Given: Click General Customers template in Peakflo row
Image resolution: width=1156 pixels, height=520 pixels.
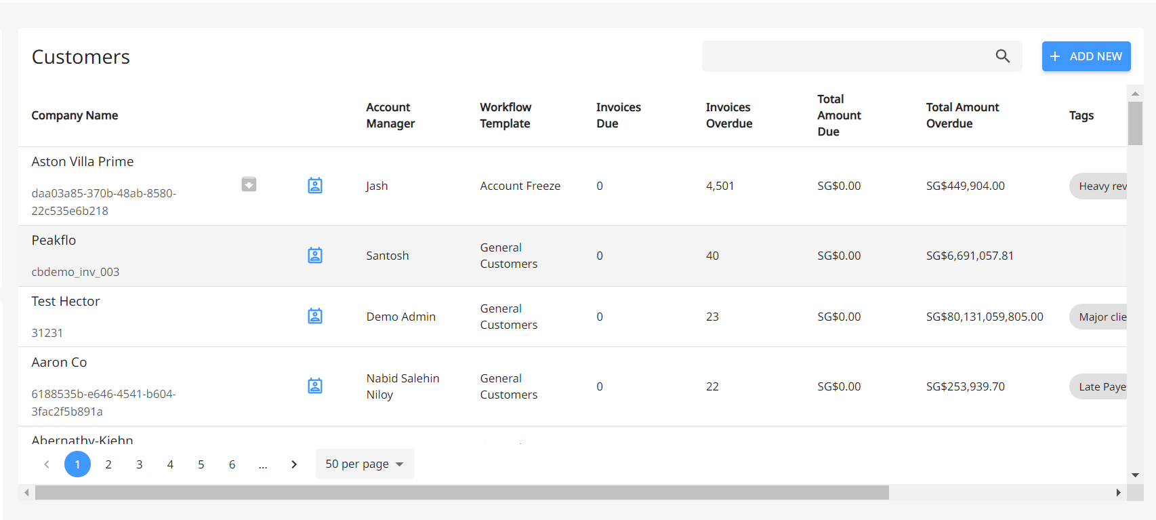Looking at the screenshot, I should click(x=509, y=256).
